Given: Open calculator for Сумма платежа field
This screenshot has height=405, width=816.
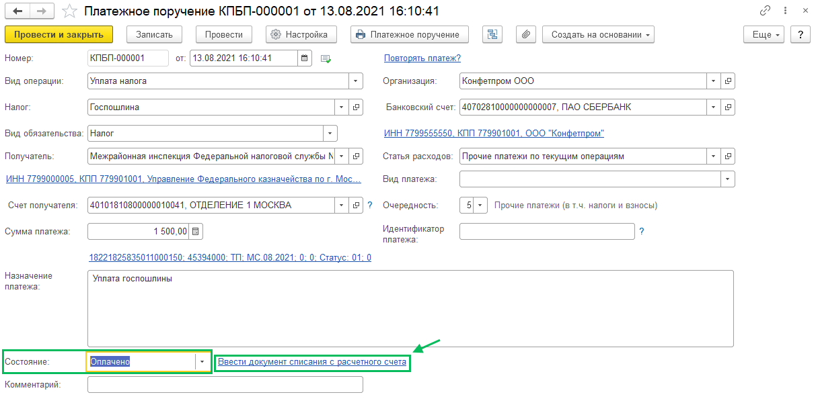Looking at the screenshot, I should (x=196, y=232).
